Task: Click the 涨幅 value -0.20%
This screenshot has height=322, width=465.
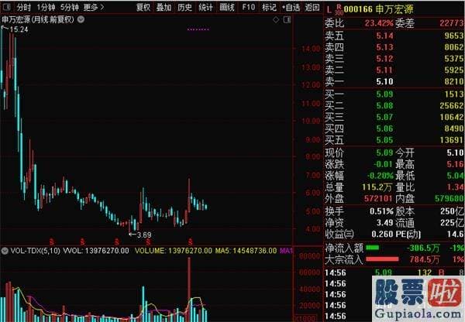Action: click(381, 176)
